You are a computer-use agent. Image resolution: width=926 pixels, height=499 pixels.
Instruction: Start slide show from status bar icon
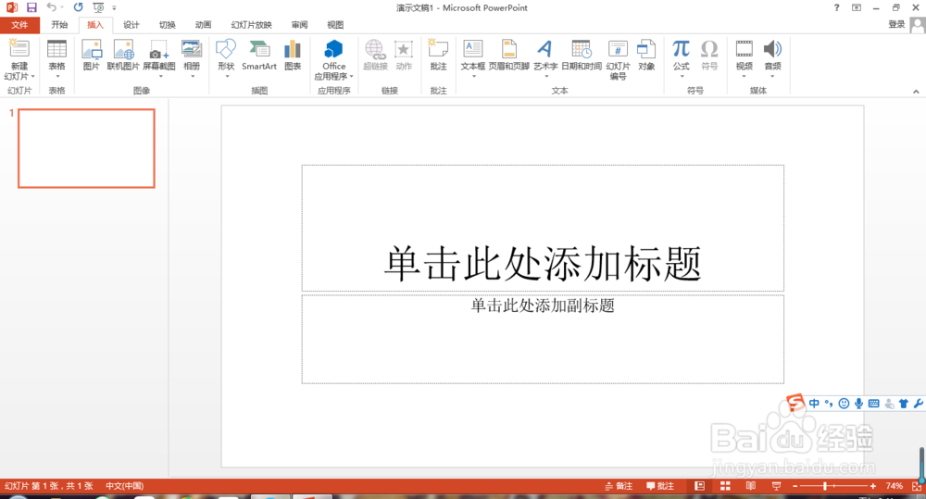pyautogui.click(x=776, y=486)
